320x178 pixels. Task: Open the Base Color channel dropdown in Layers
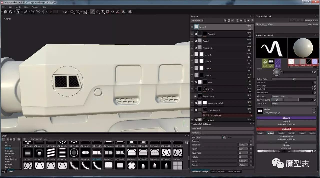coord(197,21)
